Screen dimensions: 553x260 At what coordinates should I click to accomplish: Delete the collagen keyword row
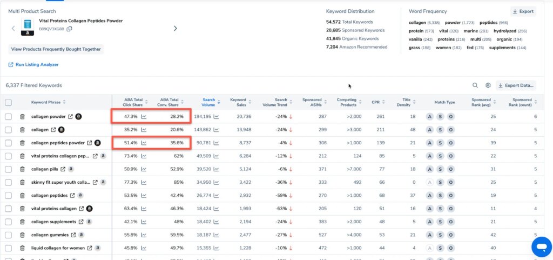(22, 130)
